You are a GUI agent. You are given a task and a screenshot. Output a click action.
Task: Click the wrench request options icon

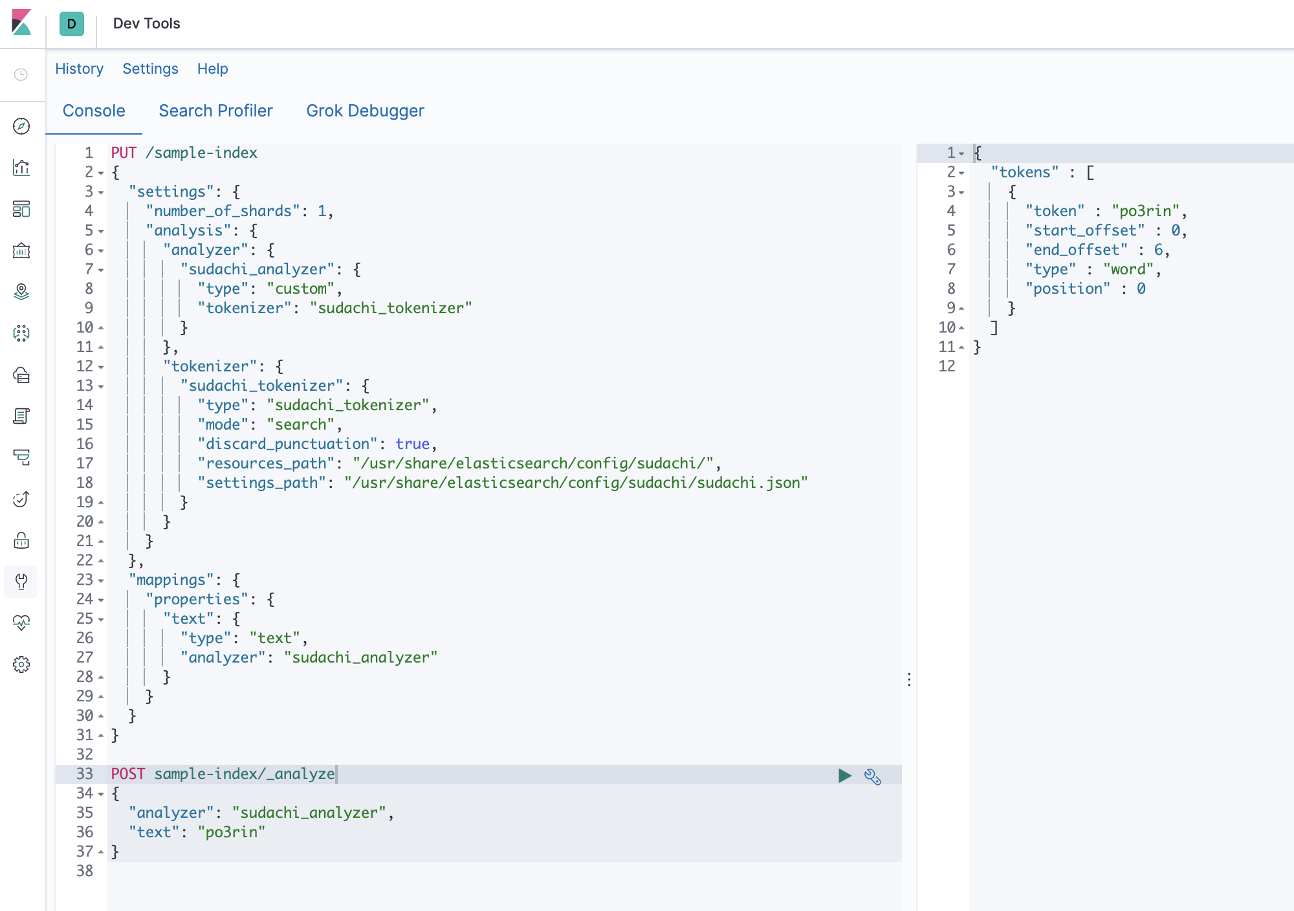(873, 776)
